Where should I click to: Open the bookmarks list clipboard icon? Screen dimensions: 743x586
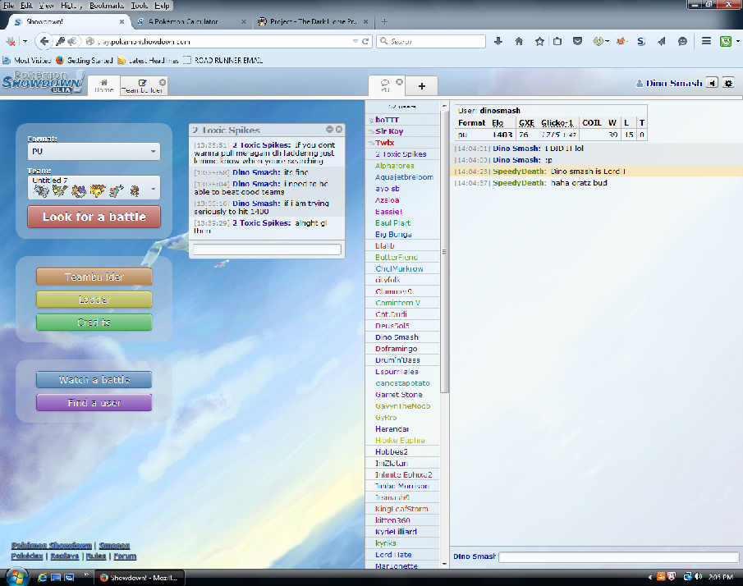tap(557, 42)
